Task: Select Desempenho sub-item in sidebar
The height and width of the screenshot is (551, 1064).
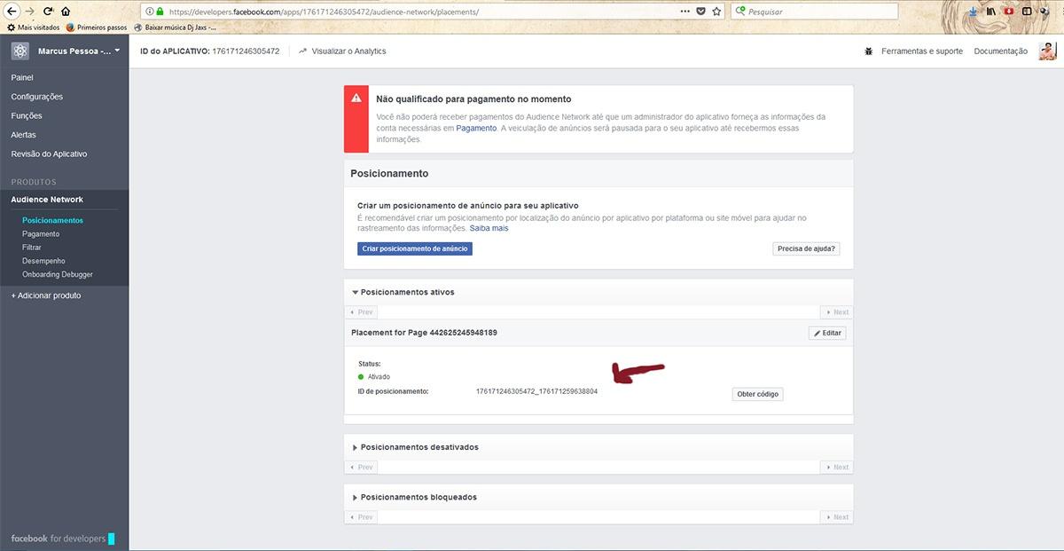Action: (43, 261)
